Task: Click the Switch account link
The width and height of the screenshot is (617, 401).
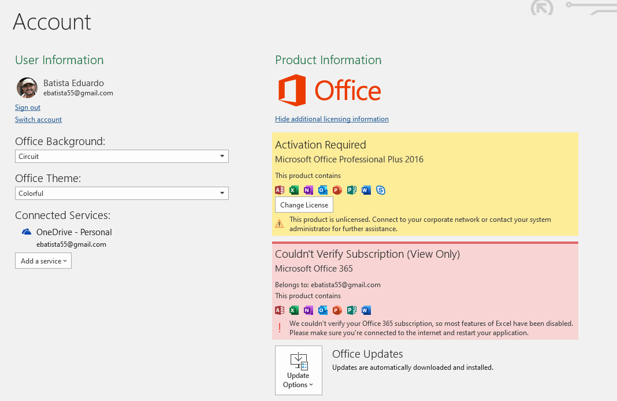Action: pyautogui.click(x=38, y=120)
